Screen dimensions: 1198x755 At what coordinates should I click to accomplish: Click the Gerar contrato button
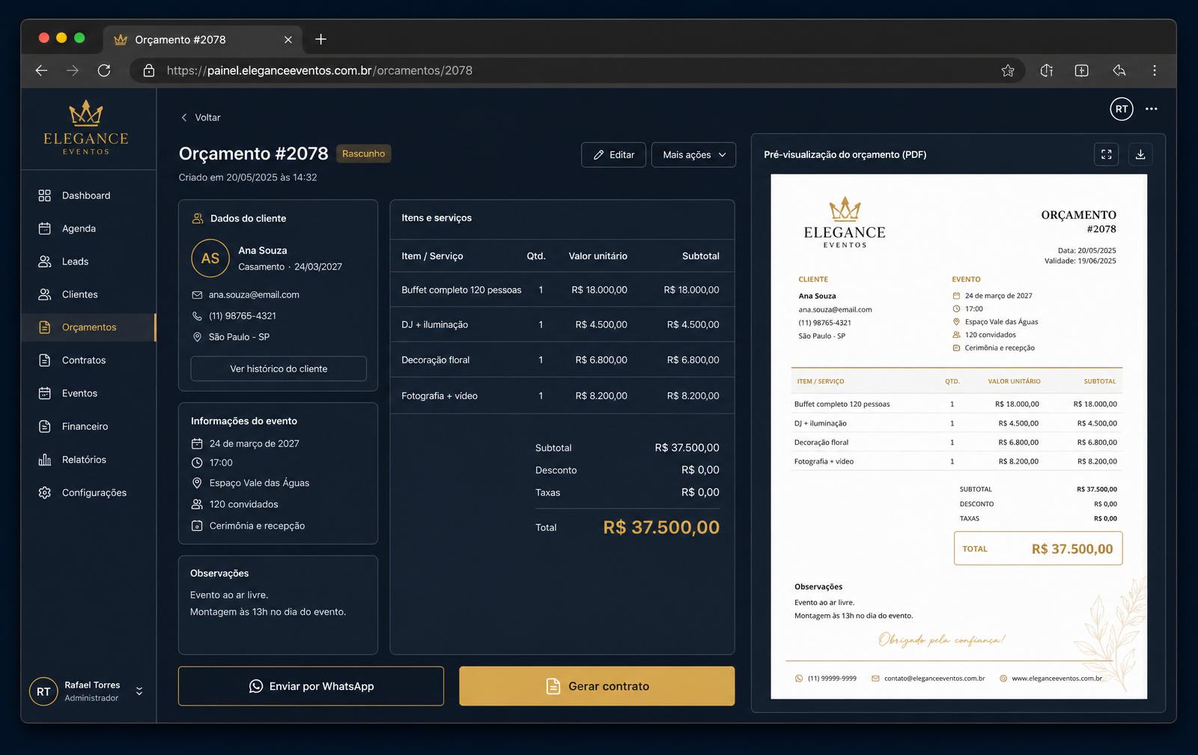(x=597, y=686)
